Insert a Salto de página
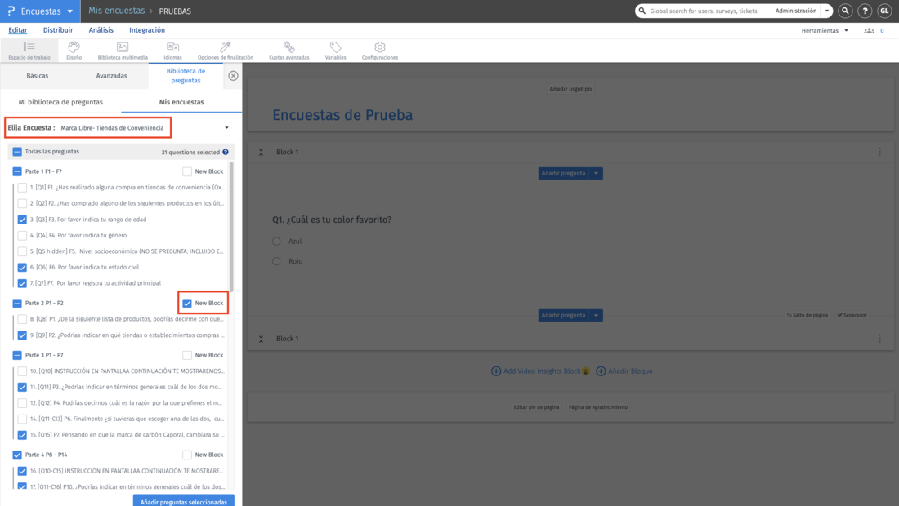The height and width of the screenshot is (506, 899). pyautogui.click(x=807, y=315)
